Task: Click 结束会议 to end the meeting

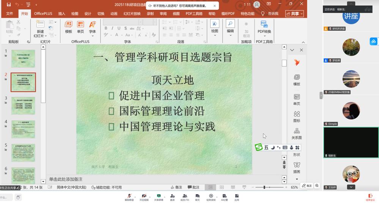Action: point(370,197)
